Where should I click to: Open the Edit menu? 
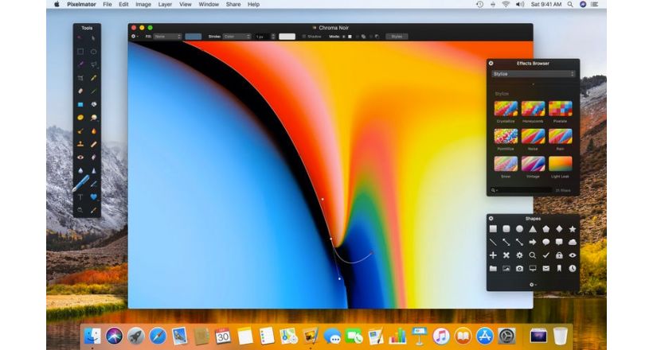coord(123,4)
